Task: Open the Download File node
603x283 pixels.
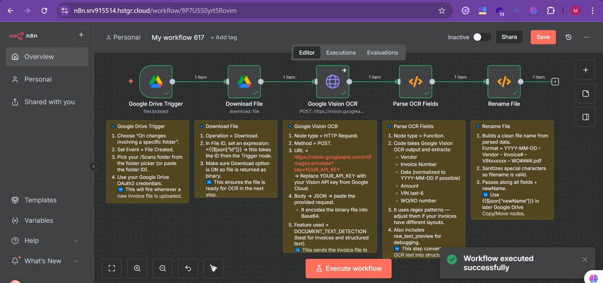Action: [244, 81]
